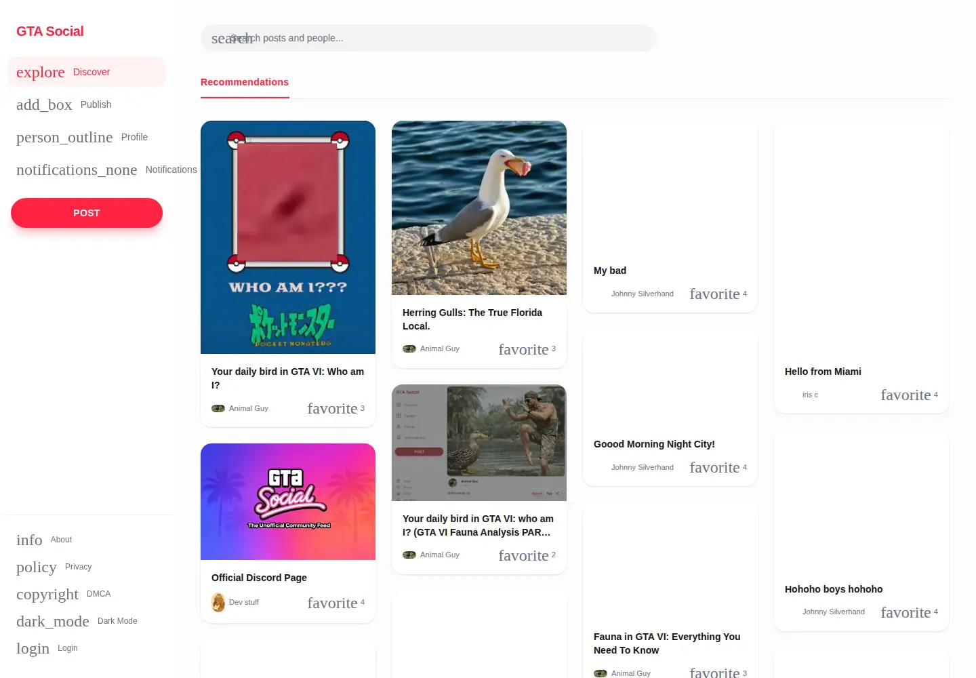Favorite the 'Fauna in GTA VI' post
This screenshot has height=678, width=976.
pos(714,672)
